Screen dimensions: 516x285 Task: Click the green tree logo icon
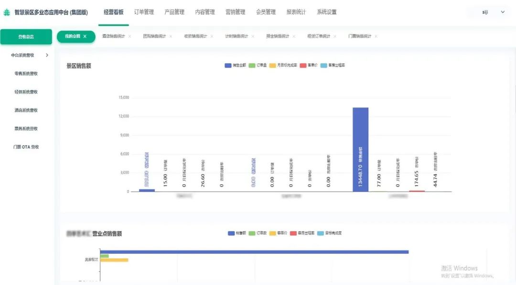tap(7, 12)
